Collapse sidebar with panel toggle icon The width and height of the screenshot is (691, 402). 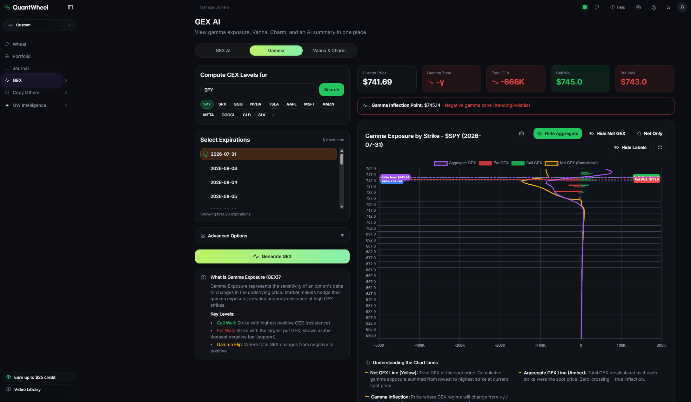click(70, 7)
